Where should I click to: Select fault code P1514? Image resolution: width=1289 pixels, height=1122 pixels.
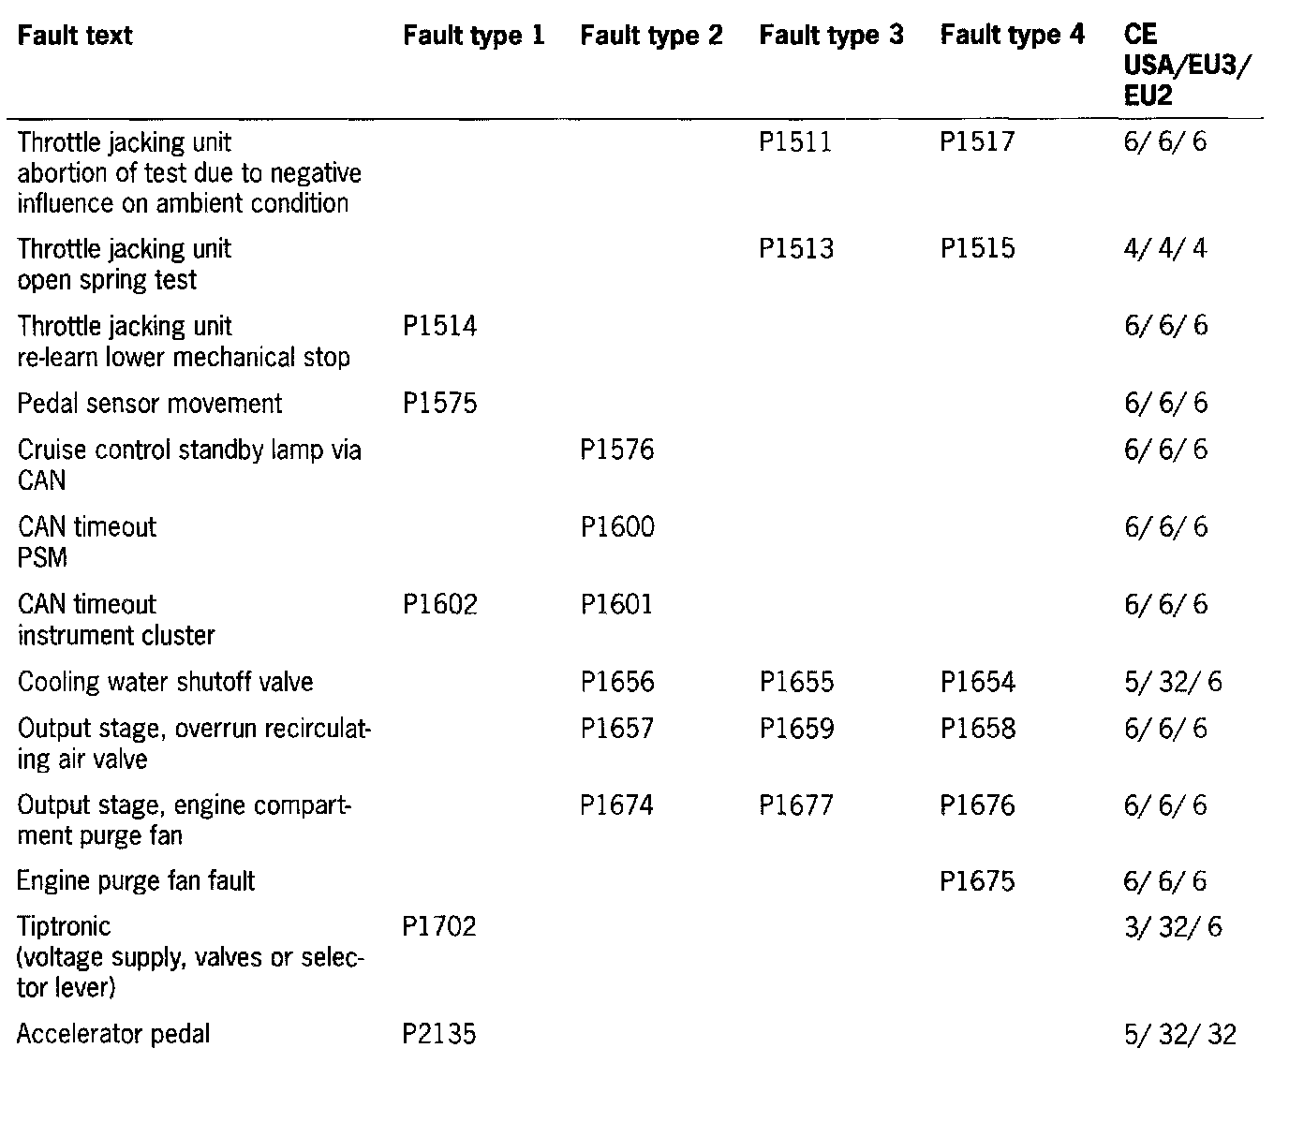tap(439, 326)
